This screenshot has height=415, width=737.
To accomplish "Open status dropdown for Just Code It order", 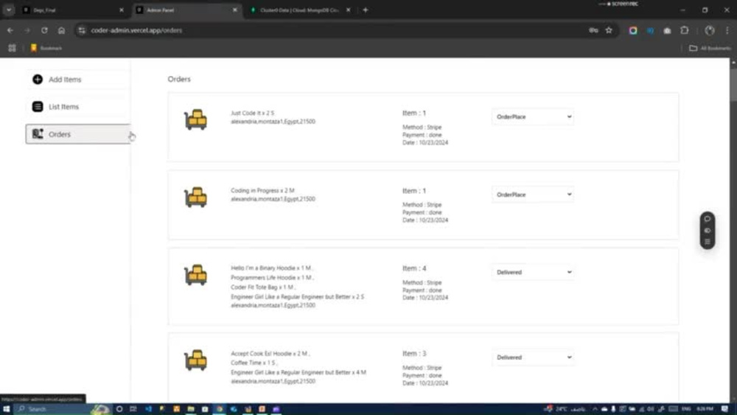I will point(533,116).
